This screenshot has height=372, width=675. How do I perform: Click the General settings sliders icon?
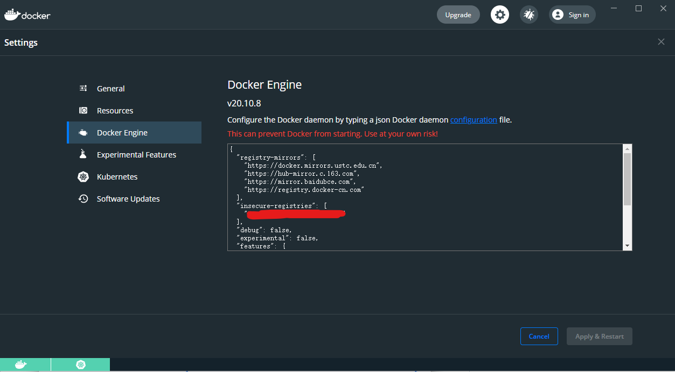pyautogui.click(x=83, y=89)
